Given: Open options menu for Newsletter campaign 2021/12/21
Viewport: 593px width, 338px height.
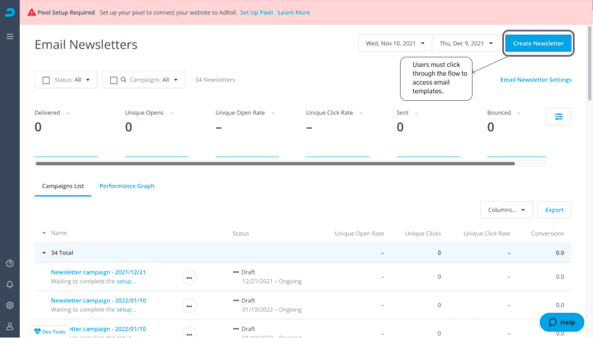Looking at the screenshot, I should pyautogui.click(x=189, y=277).
